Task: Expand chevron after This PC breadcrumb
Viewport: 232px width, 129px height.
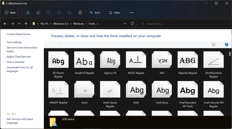Action: point(51,24)
